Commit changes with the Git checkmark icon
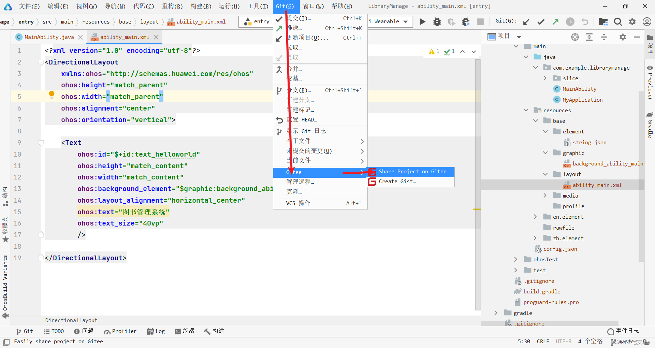The image size is (655, 348). pos(541,21)
